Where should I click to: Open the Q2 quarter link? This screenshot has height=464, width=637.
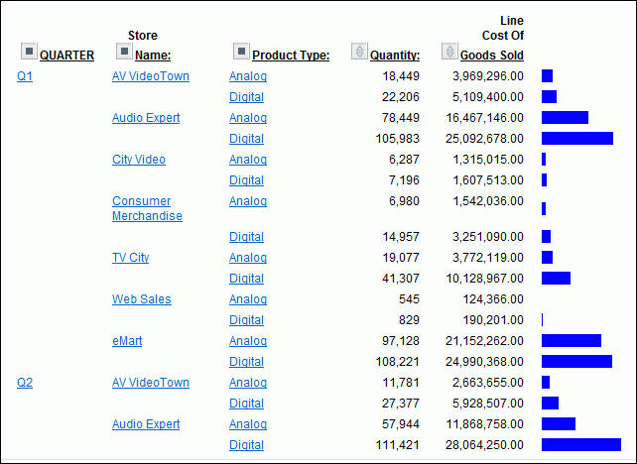[x=25, y=383]
